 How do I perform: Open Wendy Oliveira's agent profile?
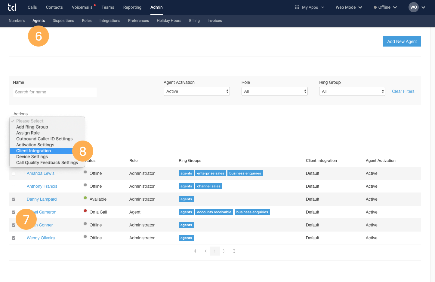(41, 238)
